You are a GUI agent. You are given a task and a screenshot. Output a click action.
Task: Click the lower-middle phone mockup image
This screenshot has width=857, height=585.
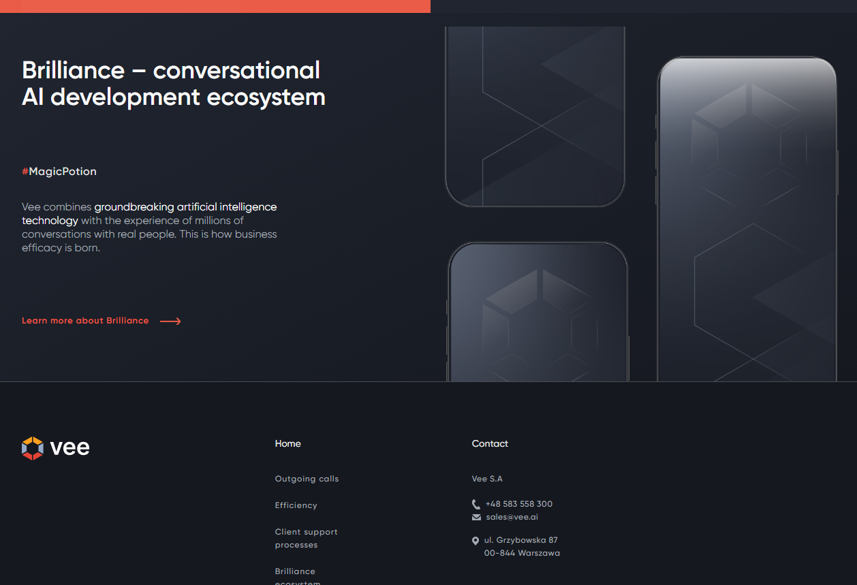click(537, 311)
